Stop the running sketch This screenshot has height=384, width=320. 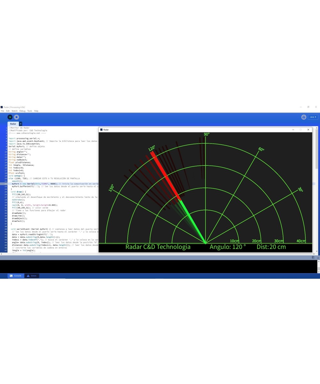pos(16,117)
